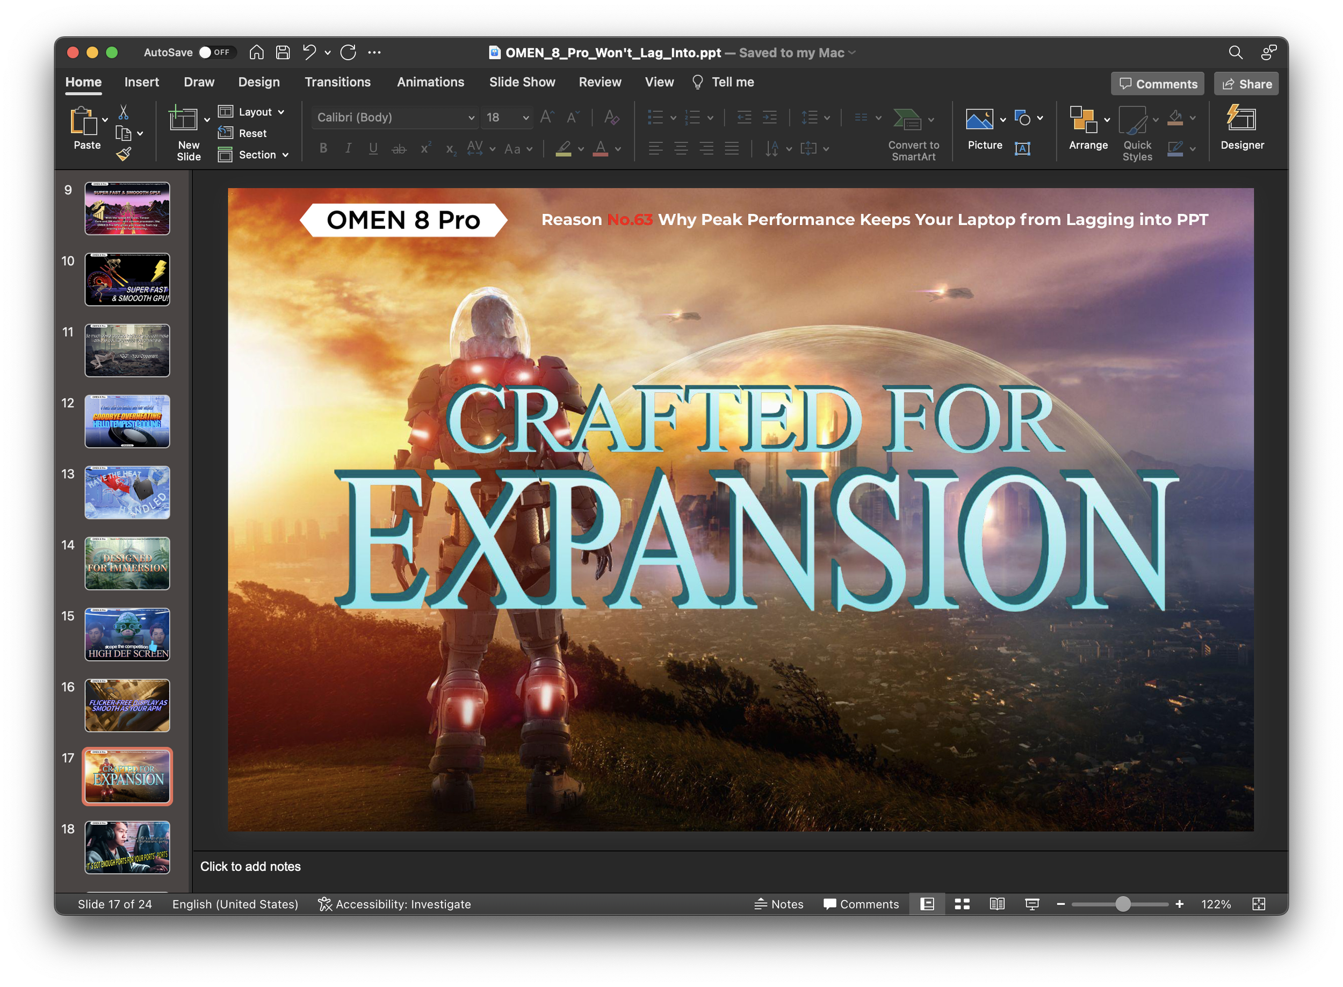Click the Paste clipboard icon
This screenshot has width=1343, height=987.
[x=84, y=121]
